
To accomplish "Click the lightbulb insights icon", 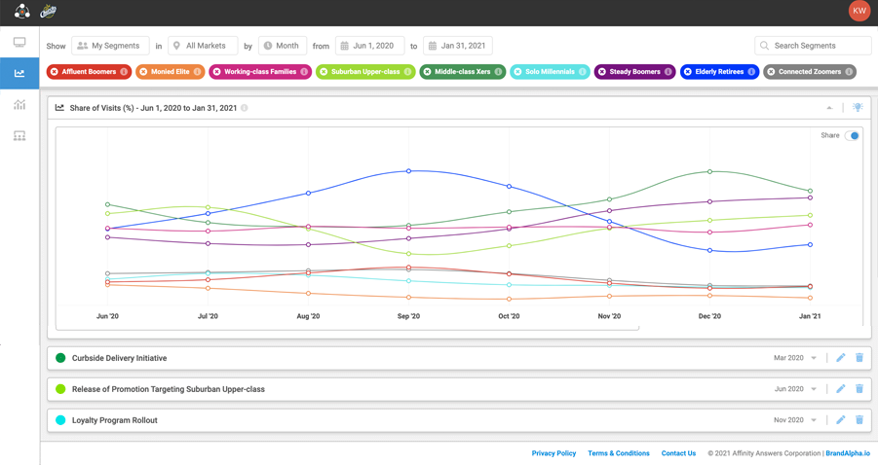I will [858, 107].
